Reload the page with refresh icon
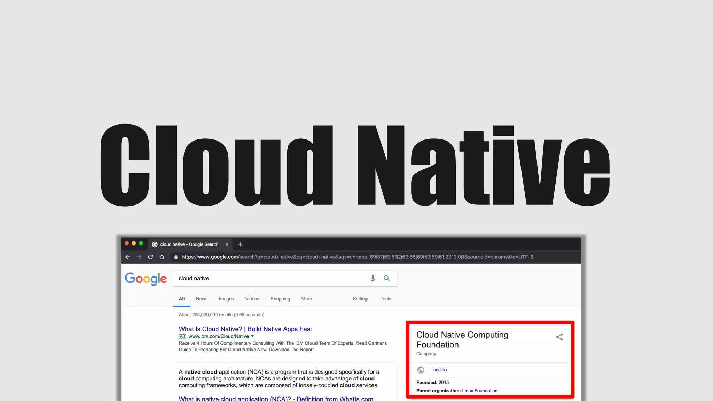 coord(150,257)
